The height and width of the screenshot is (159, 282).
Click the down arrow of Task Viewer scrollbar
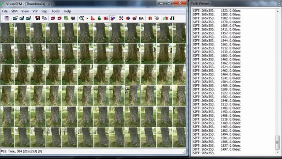[278, 152]
